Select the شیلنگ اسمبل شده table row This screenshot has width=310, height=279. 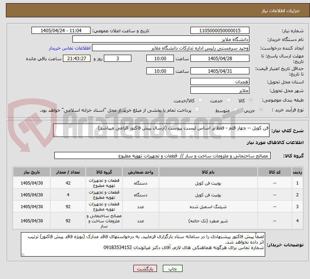coord(158,207)
